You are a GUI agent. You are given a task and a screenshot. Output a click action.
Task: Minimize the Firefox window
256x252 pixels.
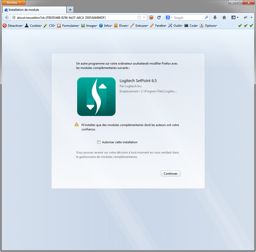coord(232,3)
